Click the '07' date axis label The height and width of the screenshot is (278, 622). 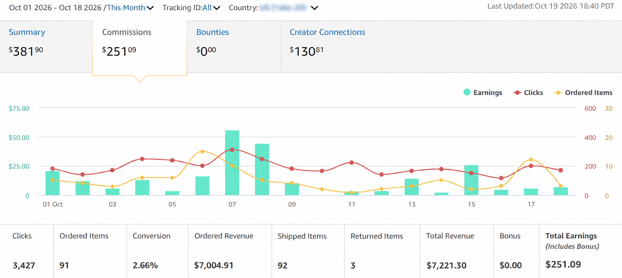click(232, 204)
